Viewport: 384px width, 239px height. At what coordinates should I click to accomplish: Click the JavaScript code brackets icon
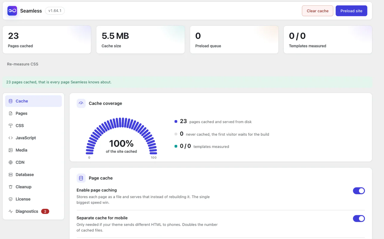point(10,138)
